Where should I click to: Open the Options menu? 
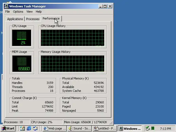pos(18,12)
